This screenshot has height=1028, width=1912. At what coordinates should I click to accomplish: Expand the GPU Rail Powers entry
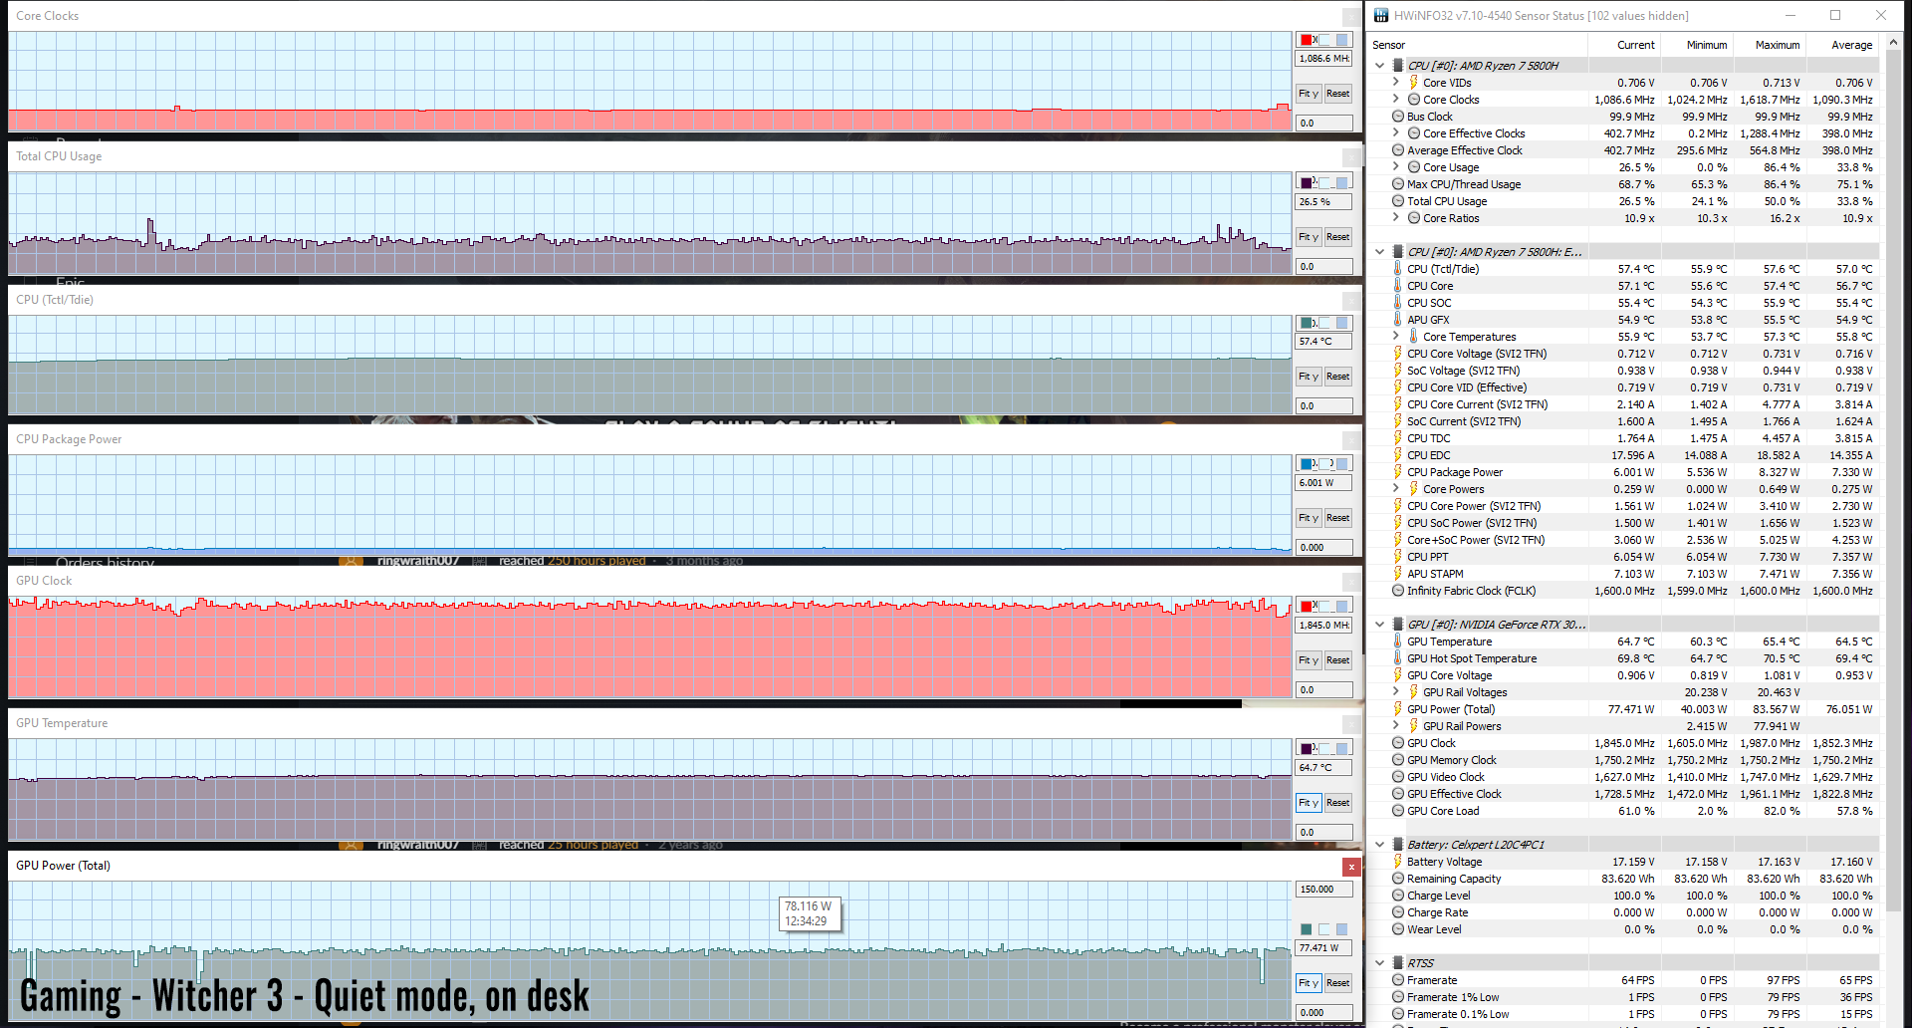point(1395,726)
